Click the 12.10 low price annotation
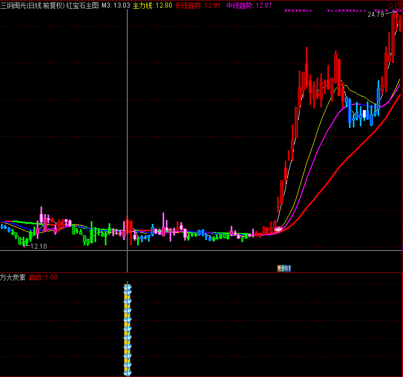 [37, 246]
